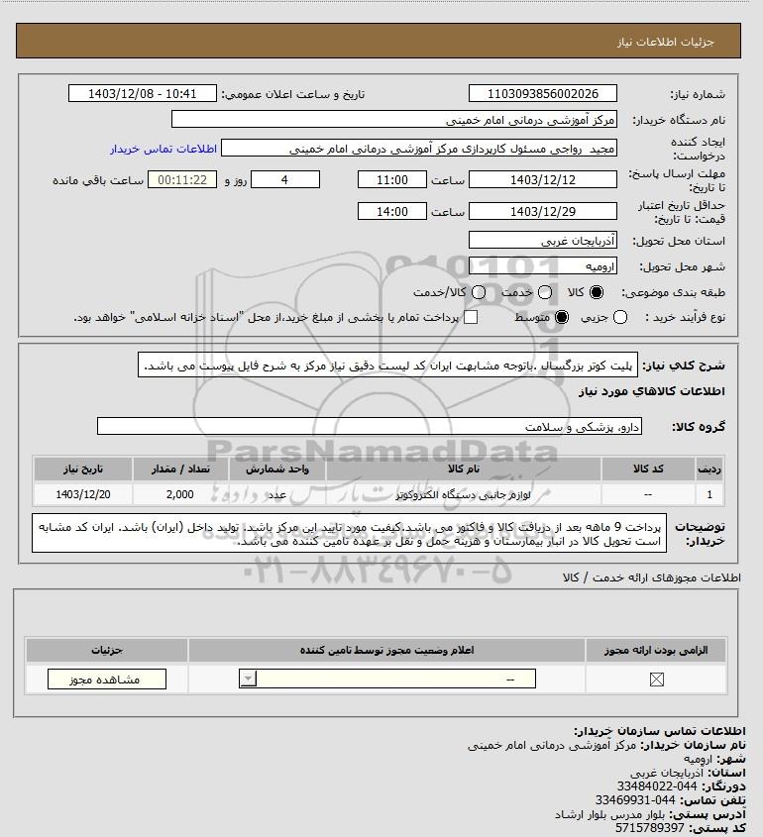Select the استان محل تحویل field
This screenshot has height=837, width=763.
click(x=542, y=241)
